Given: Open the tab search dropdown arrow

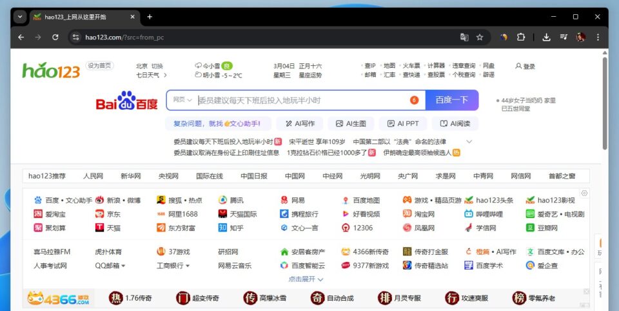Looking at the screenshot, I should coord(20,17).
